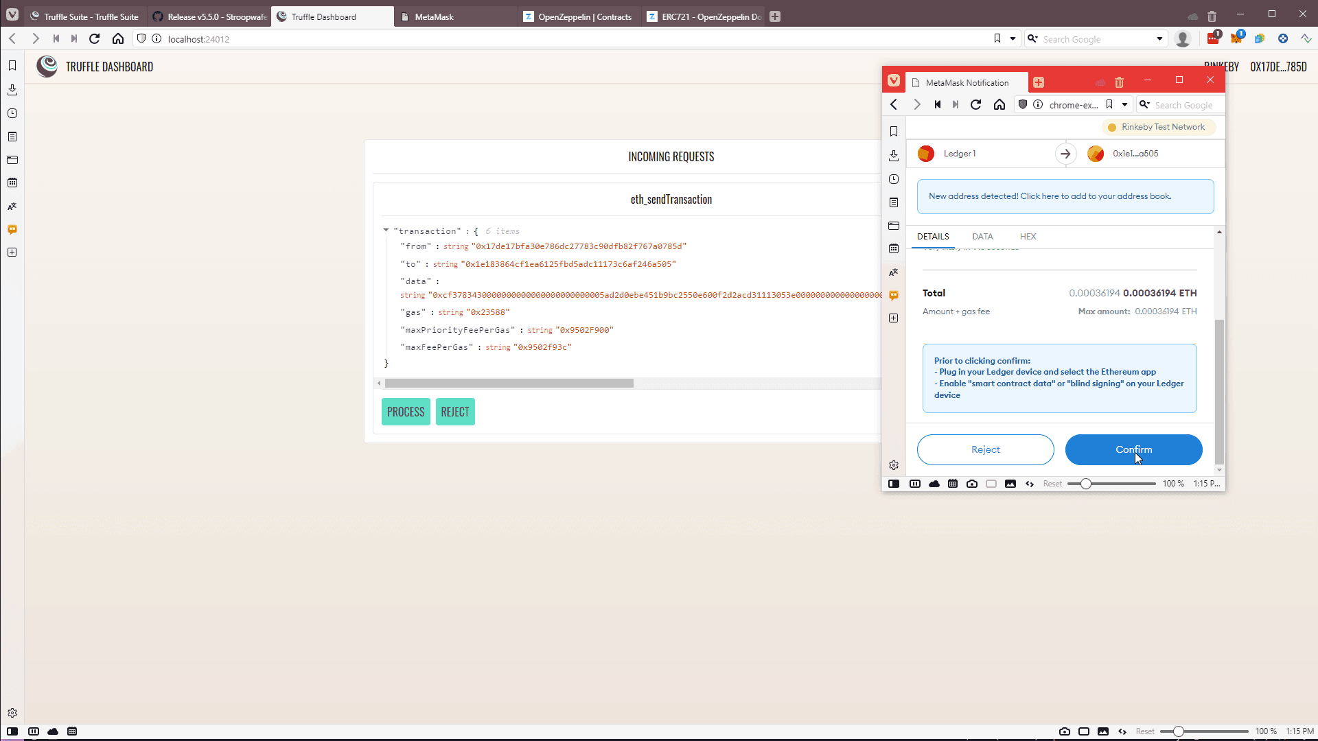Click the rewind navigation button in main window
1318x741 pixels.
tap(56, 39)
